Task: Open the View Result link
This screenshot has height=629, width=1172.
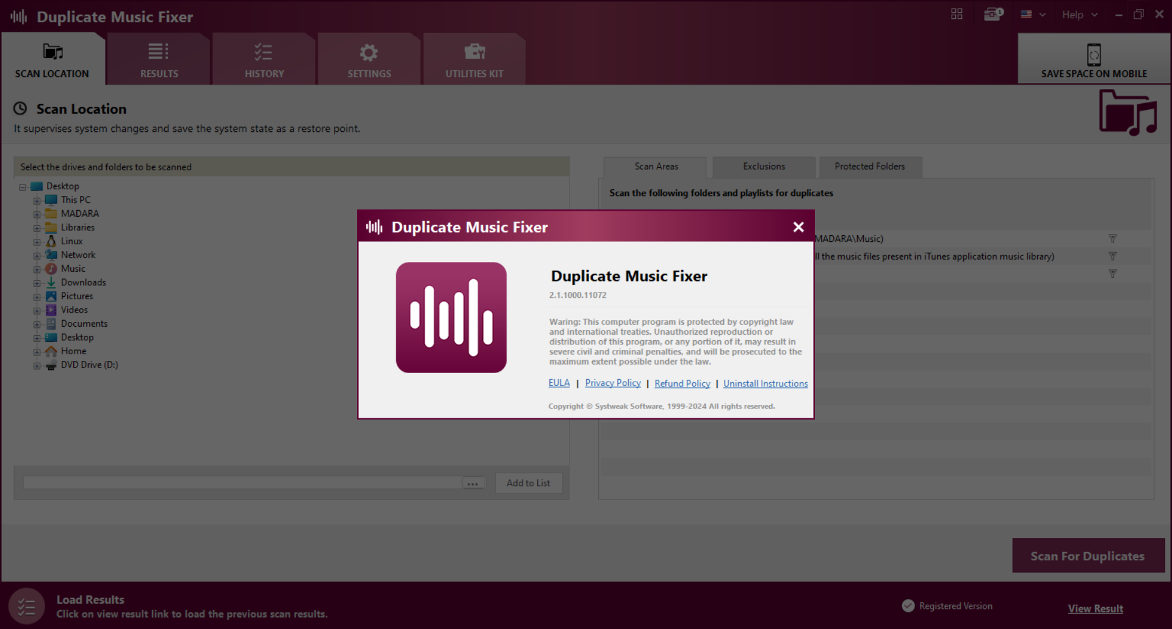Action: [x=1095, y=609]
